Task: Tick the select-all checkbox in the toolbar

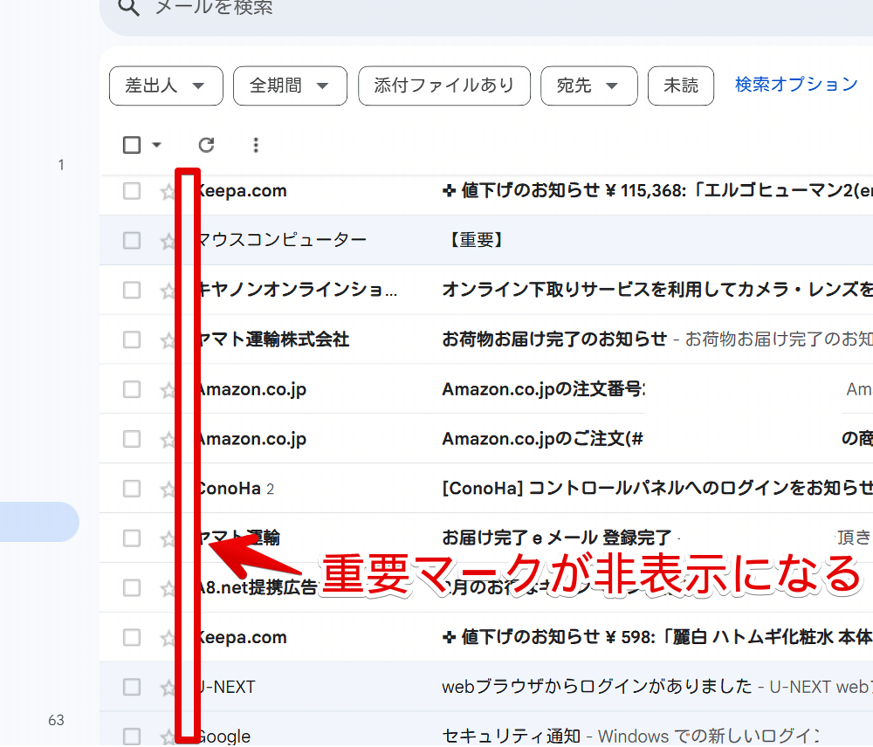Action: (x=132, y=145)
